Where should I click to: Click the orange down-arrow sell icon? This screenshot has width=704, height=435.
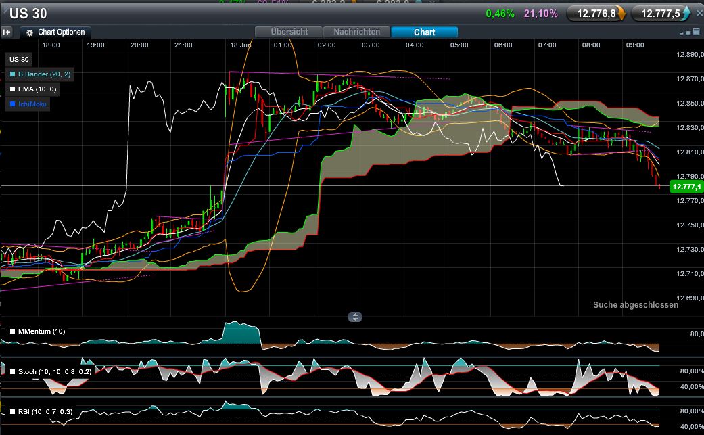(621, 14)
